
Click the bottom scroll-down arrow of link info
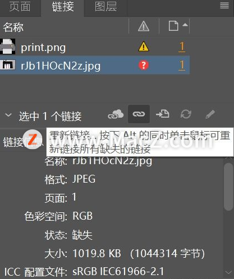(228, 272)
